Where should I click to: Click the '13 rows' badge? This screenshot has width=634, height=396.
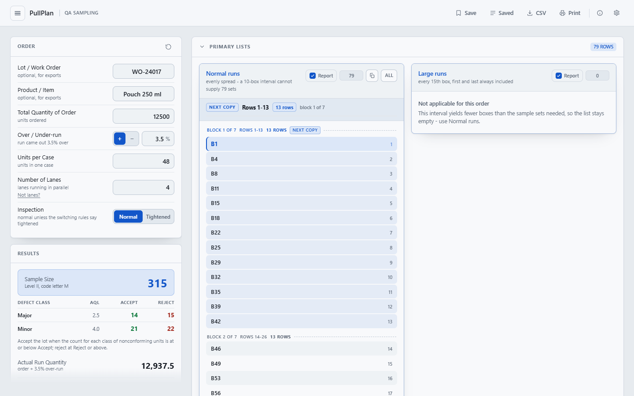(x=284, y=107)
